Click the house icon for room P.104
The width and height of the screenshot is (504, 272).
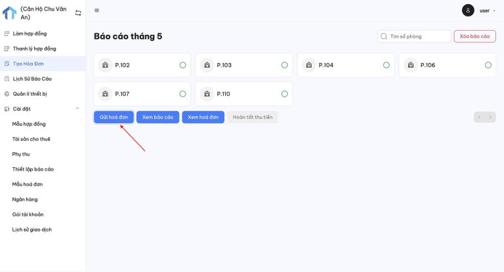tap(308, 65)
